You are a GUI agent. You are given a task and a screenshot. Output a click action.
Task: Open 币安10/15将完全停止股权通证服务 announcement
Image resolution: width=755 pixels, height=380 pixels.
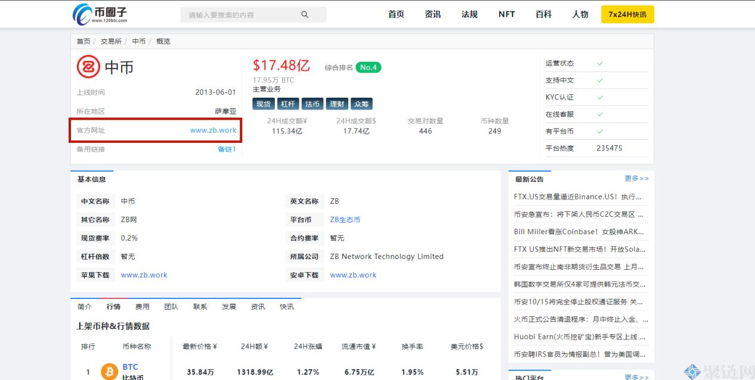580,302
